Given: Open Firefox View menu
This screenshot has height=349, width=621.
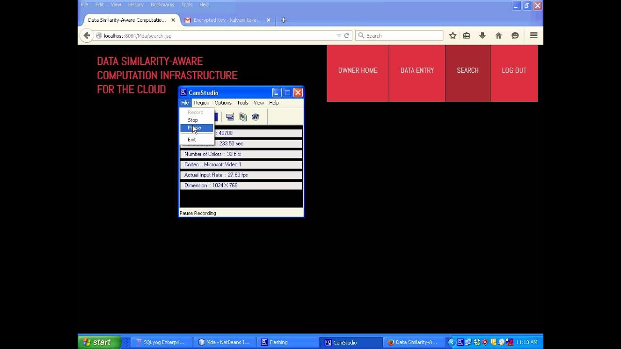Looking at the screenshot, I should 116,4.
